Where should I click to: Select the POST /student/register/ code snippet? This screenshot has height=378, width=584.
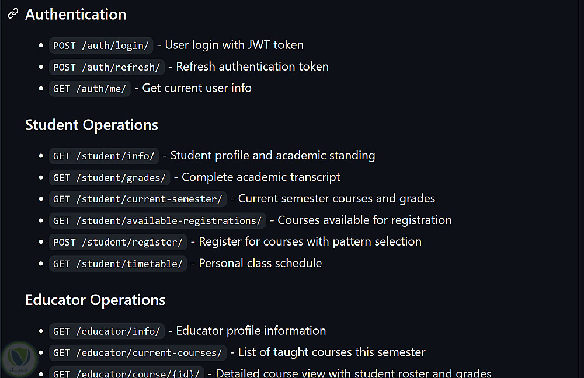[119, 242]
